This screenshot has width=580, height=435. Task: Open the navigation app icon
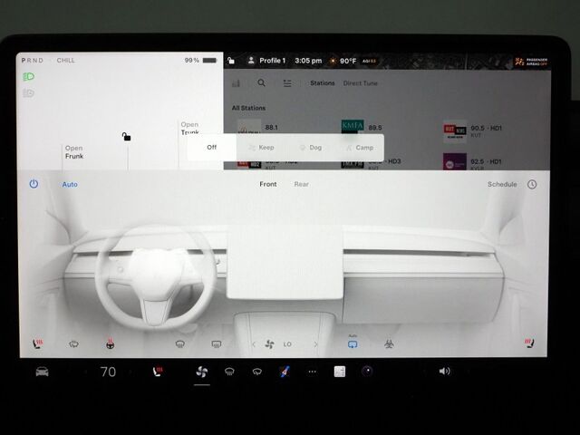point(285,372)
